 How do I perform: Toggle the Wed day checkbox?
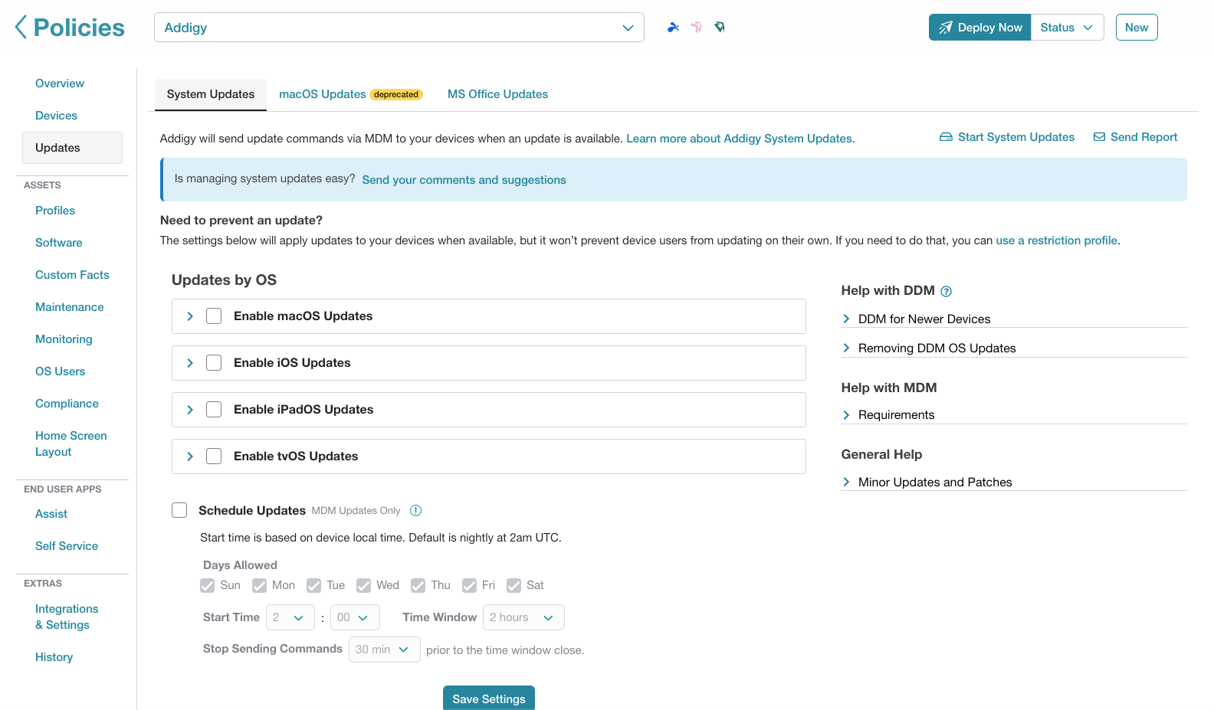[363, 585]
